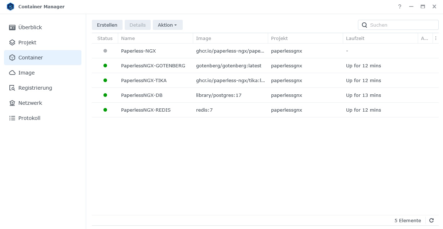The height and width of the screenshot is (229, 443).
Task: Click paperlessgnx project in PaperlessNGX-REDIS row
Action: (287, 110)
